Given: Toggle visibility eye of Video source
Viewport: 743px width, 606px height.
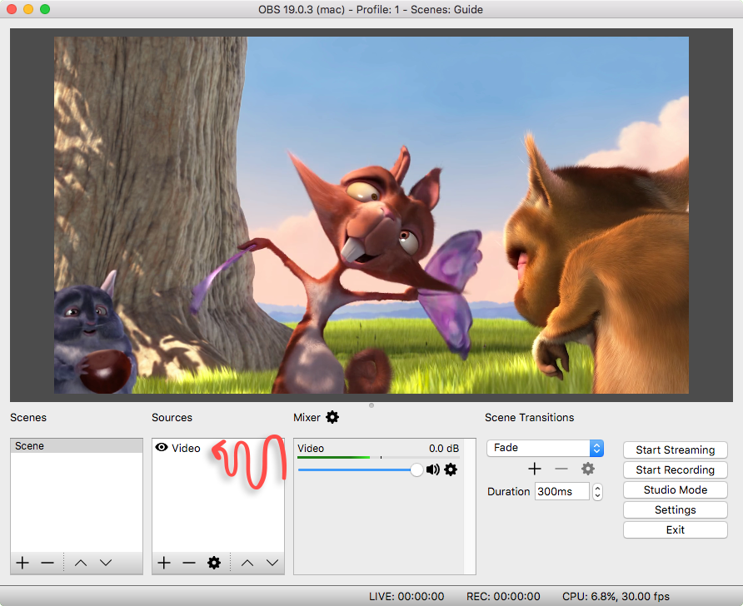Looking at the screenshot, I should pyautogui.click(x=162, y=447).
